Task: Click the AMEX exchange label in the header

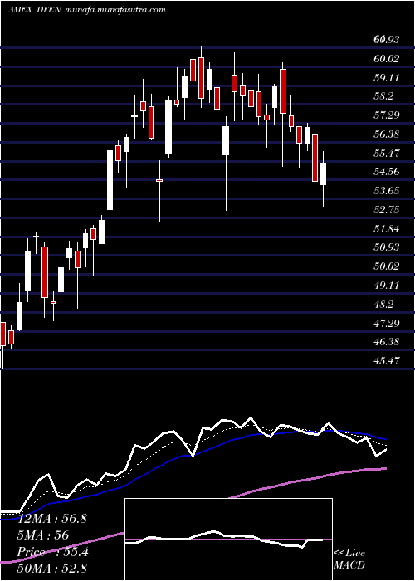Action: (x=20, y=10)
